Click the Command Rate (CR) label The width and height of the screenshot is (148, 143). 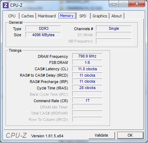(51, 101)
